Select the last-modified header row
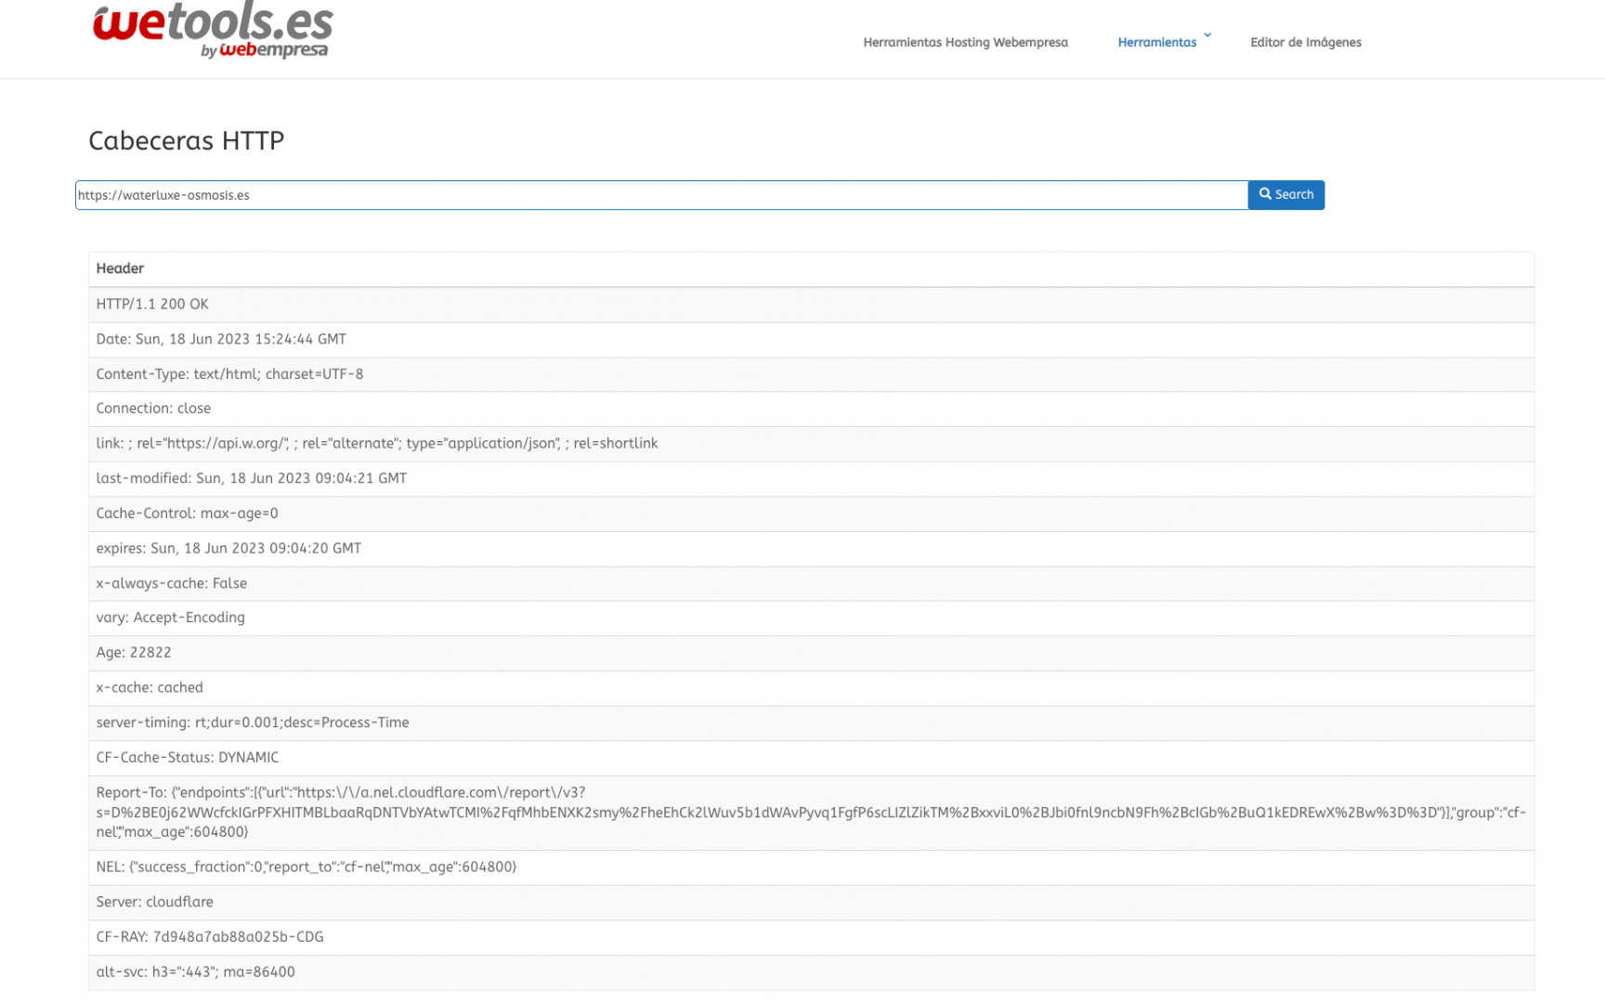Image resolution: width=1605 pixels, height=1003 pixels. coord(811,478)
